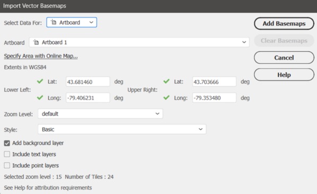Viewport: 317px width, 194px height.
Task: Open the Select Data For dropdown
Action: [x=72, y=22]
